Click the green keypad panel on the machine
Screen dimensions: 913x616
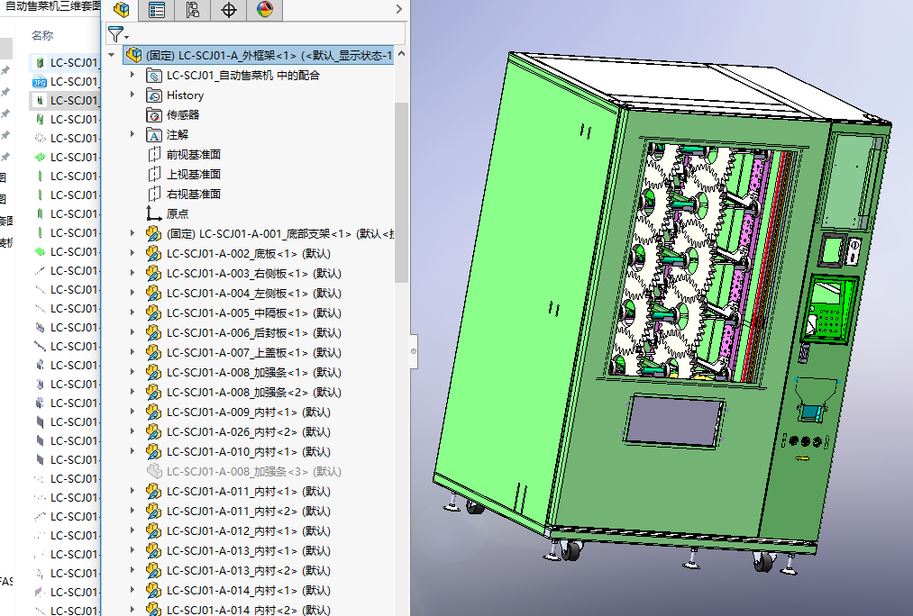(x=828, y=308)
